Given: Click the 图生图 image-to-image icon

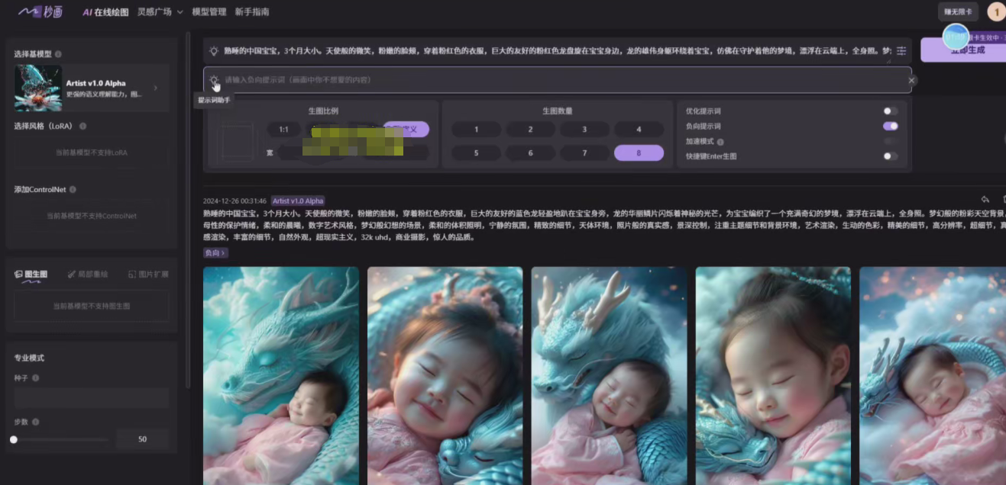Looking at the screenshot, I should [x=20, y=274].
